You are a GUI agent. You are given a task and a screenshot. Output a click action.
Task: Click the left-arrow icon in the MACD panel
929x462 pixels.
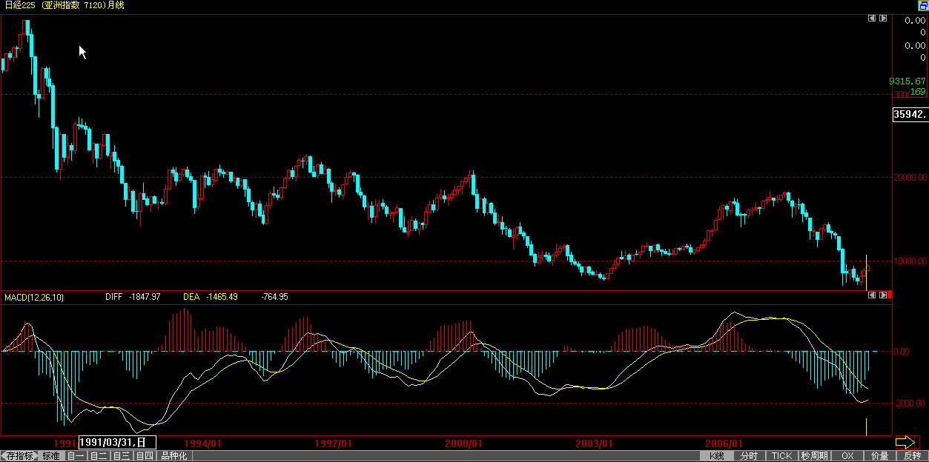click(x=872, y=295)
